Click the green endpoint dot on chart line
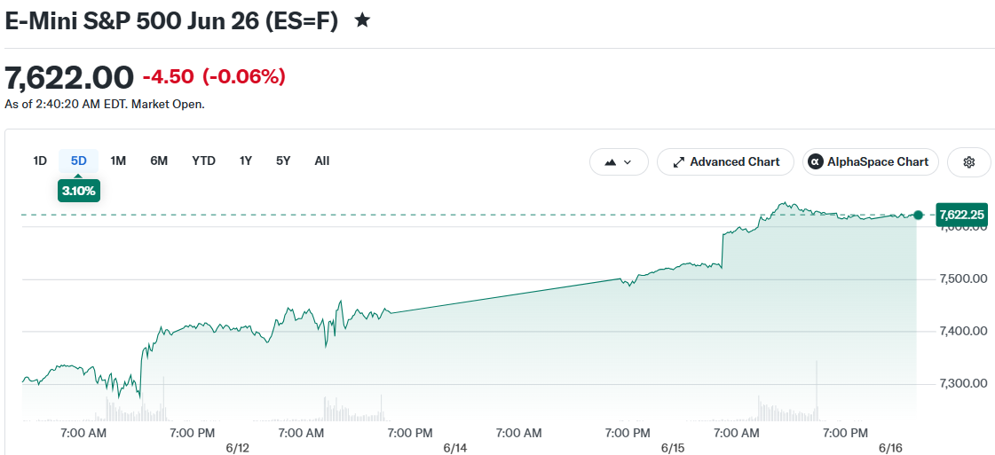995x455 pixels. click(918, 215)
